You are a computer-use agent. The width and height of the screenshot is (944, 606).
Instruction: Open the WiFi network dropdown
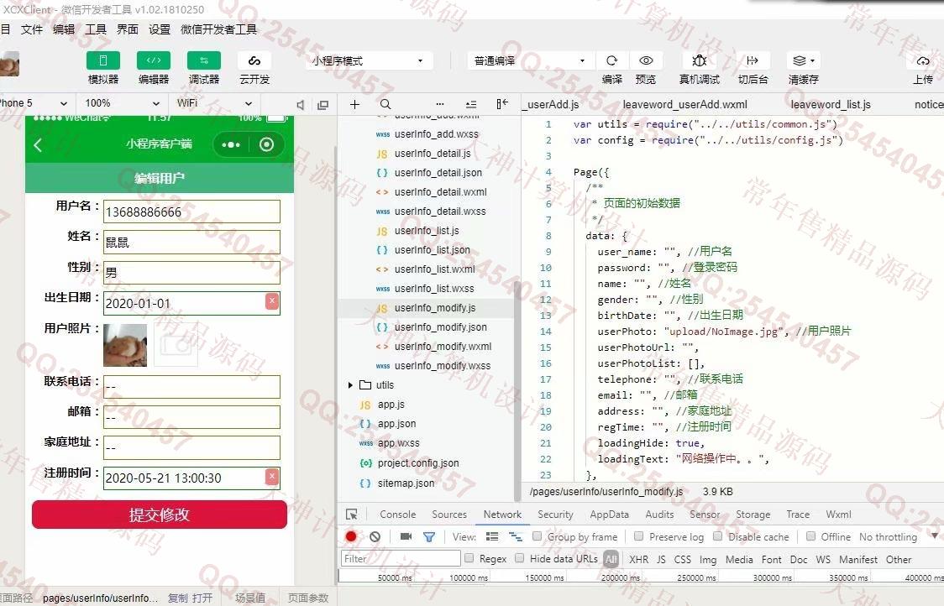(x=213, y=103)
